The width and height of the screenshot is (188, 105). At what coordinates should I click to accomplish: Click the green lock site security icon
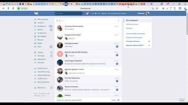coord(19,8)
